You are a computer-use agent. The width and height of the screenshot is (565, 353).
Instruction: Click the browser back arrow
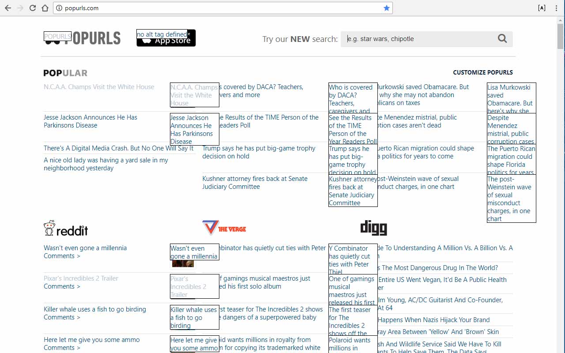point(8,8)
